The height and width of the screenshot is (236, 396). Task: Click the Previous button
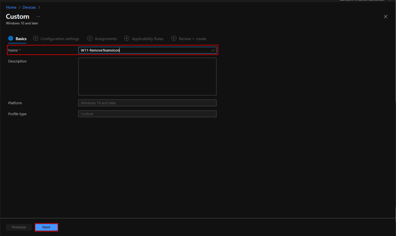point(19,227)
